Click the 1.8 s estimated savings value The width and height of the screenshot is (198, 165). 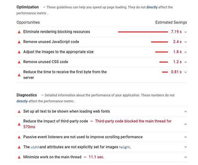(177, 52)
